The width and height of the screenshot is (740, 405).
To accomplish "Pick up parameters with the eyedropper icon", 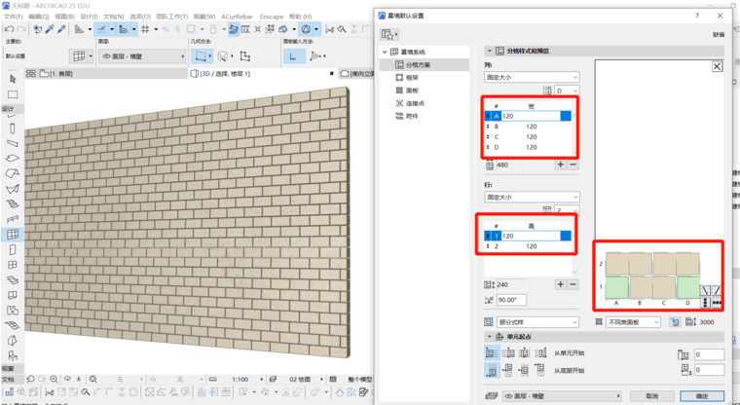I will click(50, 29).
